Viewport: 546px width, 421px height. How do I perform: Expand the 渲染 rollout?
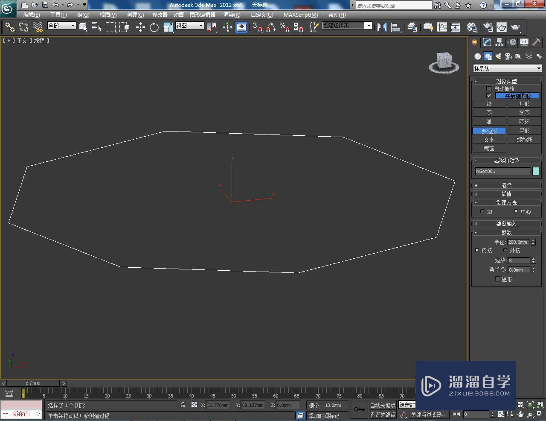(x=506, y=185)
